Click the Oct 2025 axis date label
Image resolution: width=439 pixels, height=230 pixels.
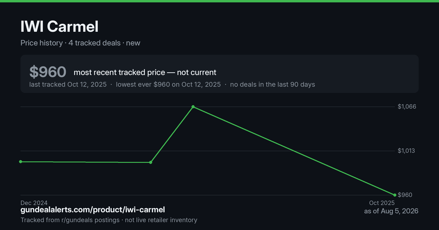click(382, 203)
